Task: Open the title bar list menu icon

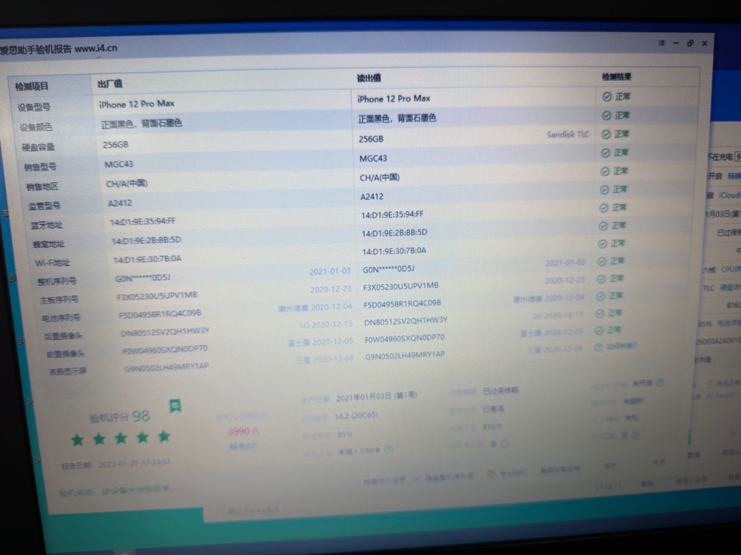Action: click(661, 43)
